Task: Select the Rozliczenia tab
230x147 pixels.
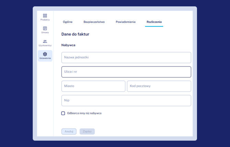Action: click(x=154, y=22)
